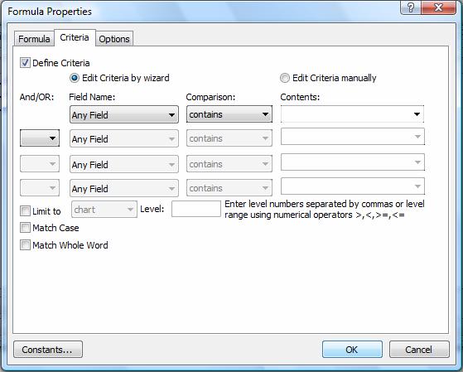Open the first Field Name dropdown
This screenshot has width=463, height=372.
pos(124,114)
